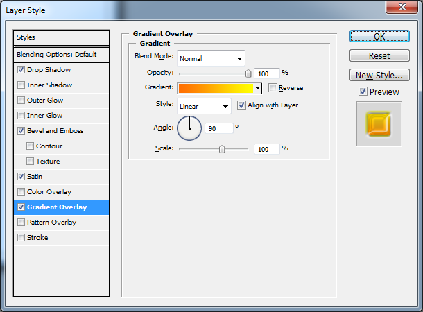Select the Pattern Overlay label
Image resolution: width=423 pixels, height=312 pixels.
(51, 222)
